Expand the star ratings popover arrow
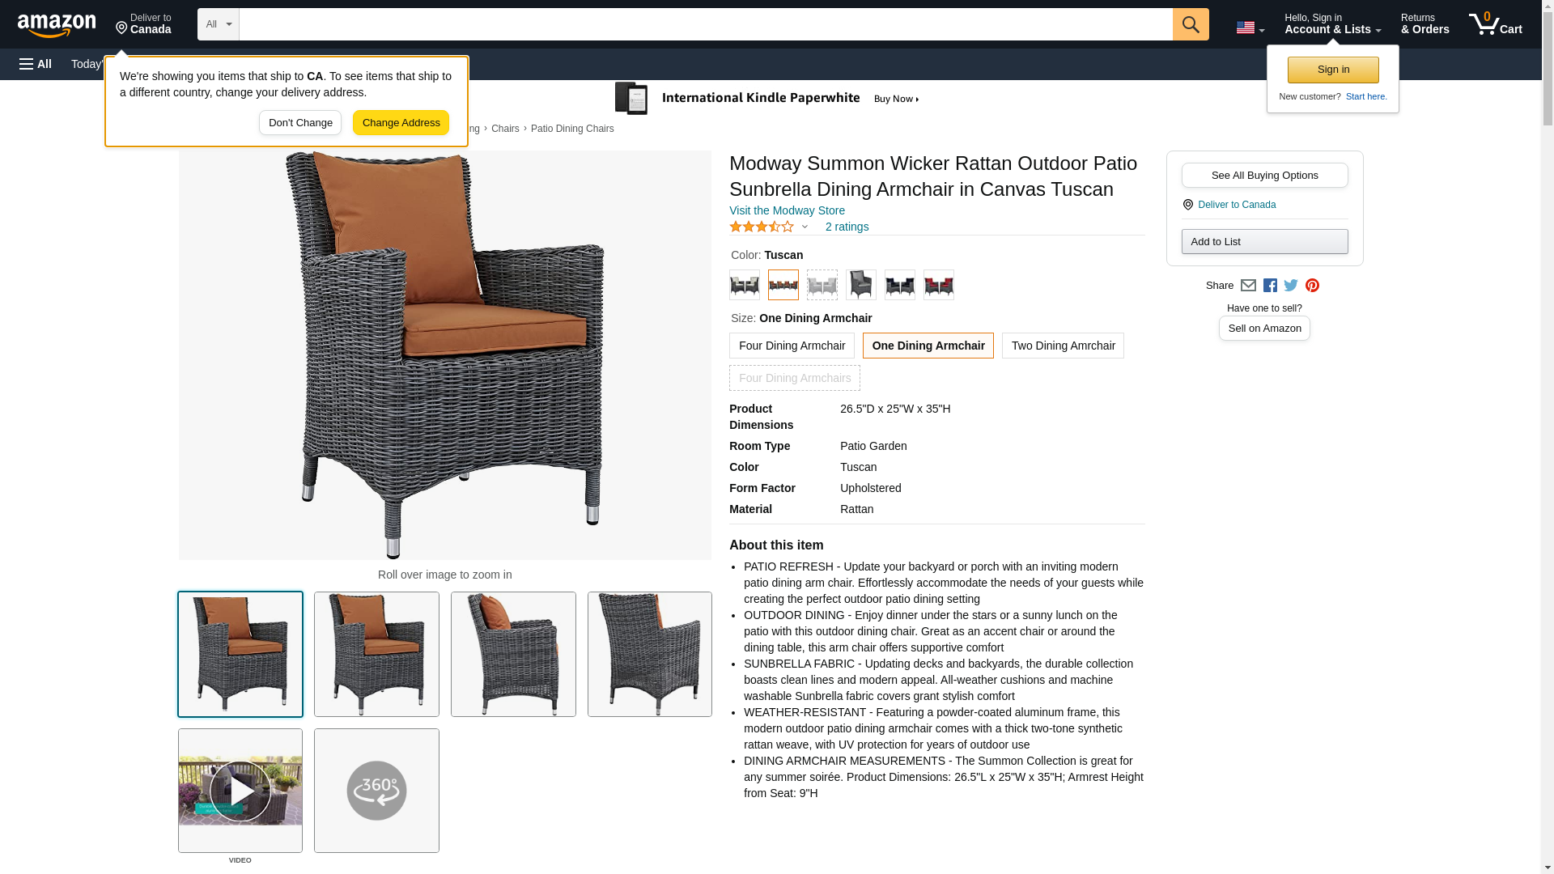This screenshot has height=874, width=1554. pyautogui.click(x=805, y=227)
